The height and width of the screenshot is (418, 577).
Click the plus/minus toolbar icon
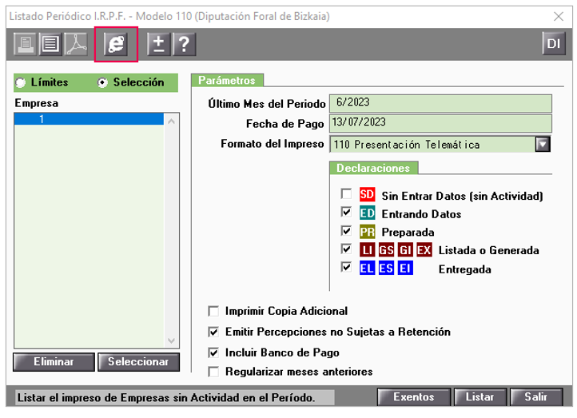pyautogui.click(x=159, y=45)
